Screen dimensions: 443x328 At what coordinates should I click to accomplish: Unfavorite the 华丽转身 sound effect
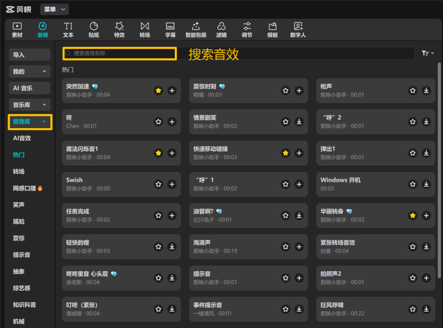point(413,216)
